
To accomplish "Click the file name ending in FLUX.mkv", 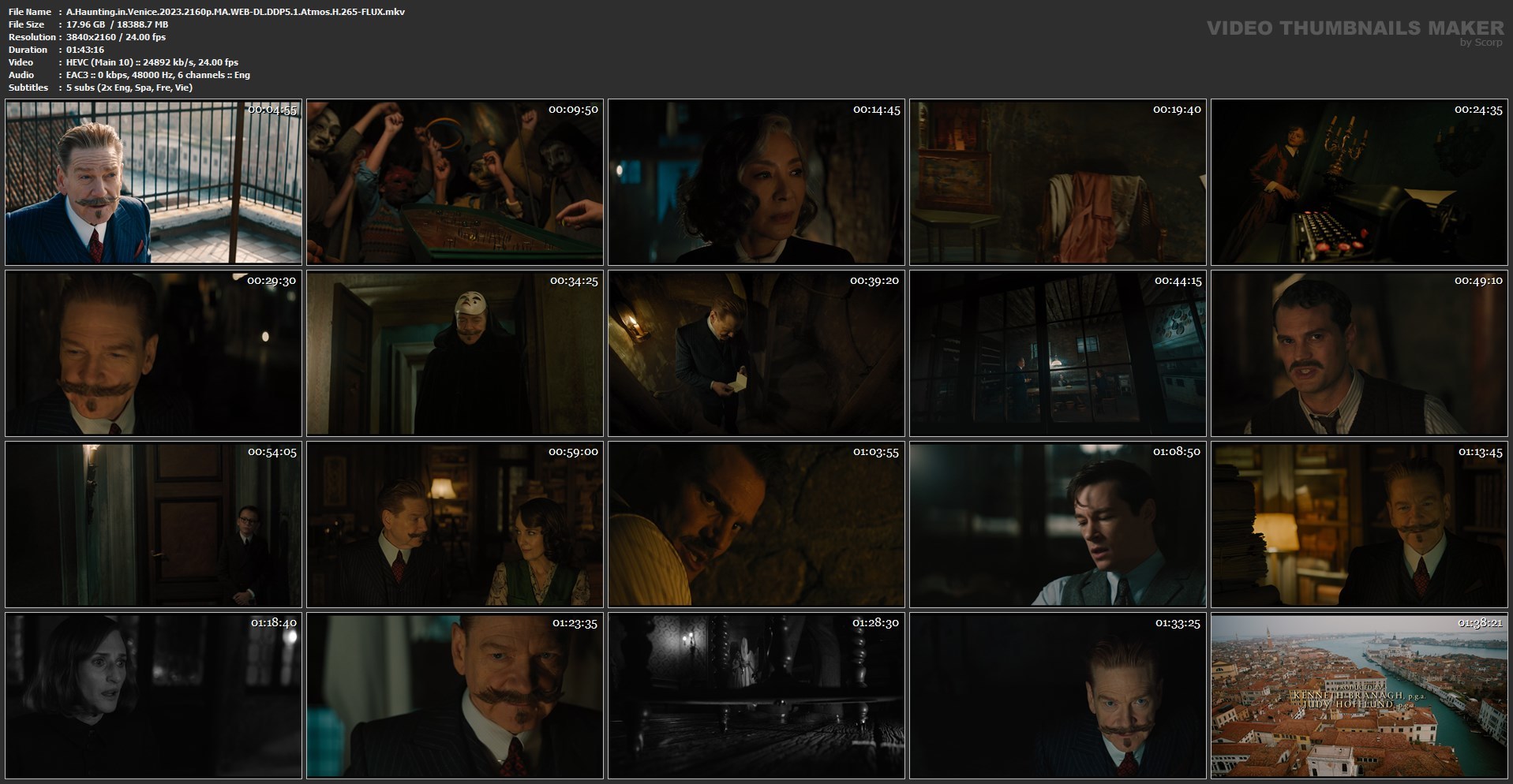I will (x=235, y=12).
